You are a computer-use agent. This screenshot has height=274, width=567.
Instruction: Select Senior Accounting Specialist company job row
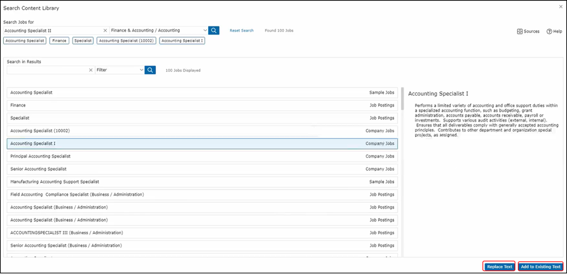coord(202,169)
